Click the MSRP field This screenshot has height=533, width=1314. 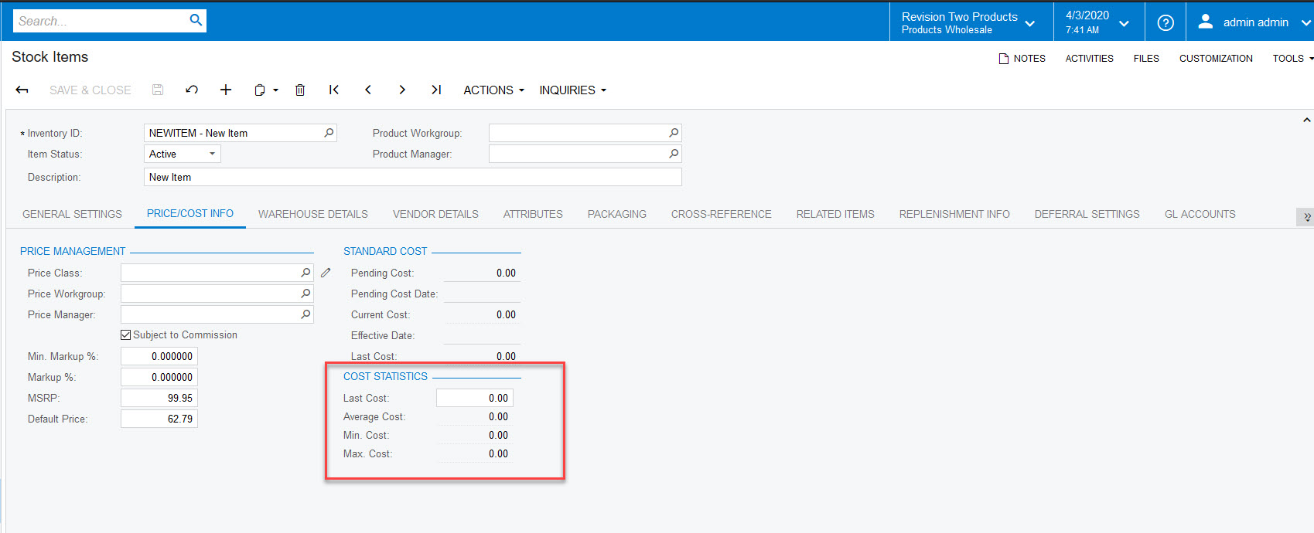coord(159,398)
